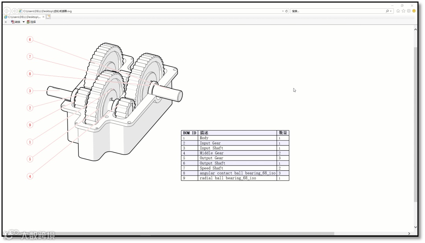
Task: Click the smiley feedback icon
Action: coord(414,11)
